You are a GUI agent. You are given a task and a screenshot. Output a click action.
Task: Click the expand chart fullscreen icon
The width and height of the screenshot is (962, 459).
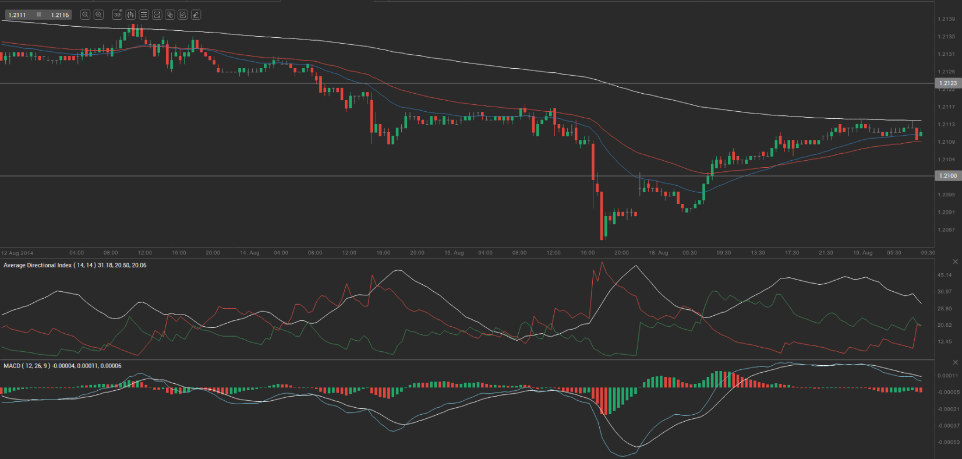pos(157,15)
